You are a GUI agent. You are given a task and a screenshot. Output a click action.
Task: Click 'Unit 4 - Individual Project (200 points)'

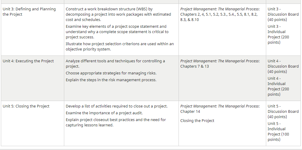tap(278, 87)
